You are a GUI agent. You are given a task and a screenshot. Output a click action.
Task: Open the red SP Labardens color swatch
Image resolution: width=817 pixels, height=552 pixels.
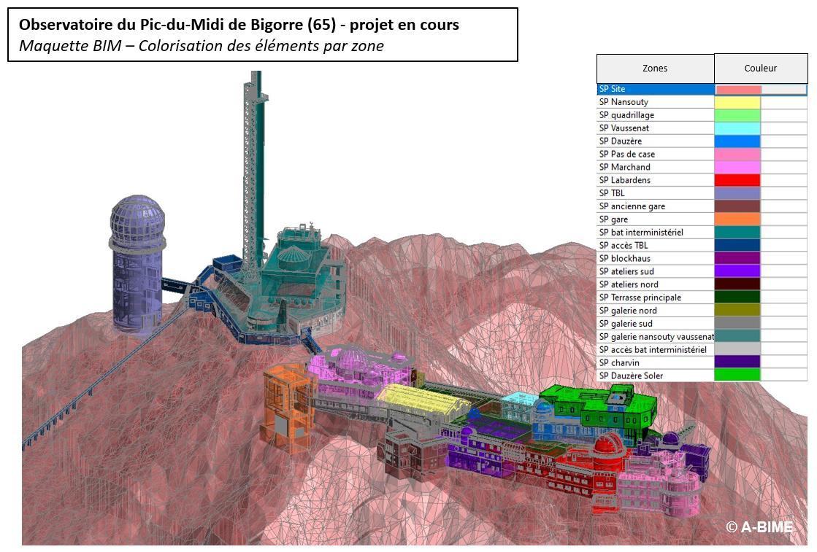click(737, 180)
